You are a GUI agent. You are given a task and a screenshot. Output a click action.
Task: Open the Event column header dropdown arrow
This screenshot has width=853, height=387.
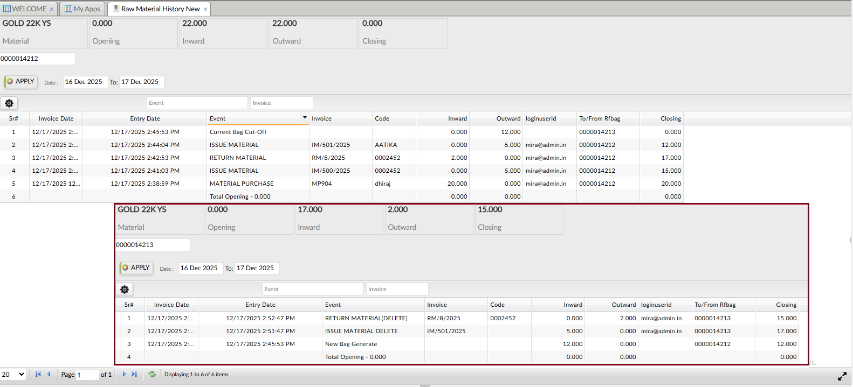tap(305, 118)
